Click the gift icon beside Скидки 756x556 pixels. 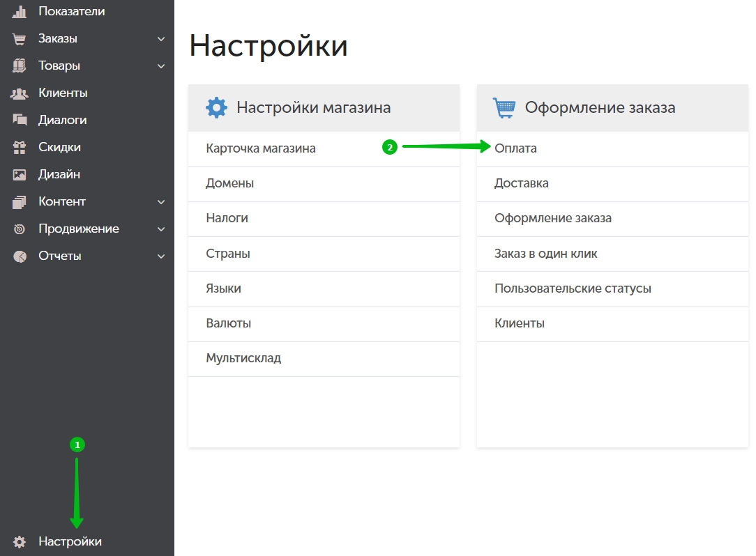(x=20, y=148)
